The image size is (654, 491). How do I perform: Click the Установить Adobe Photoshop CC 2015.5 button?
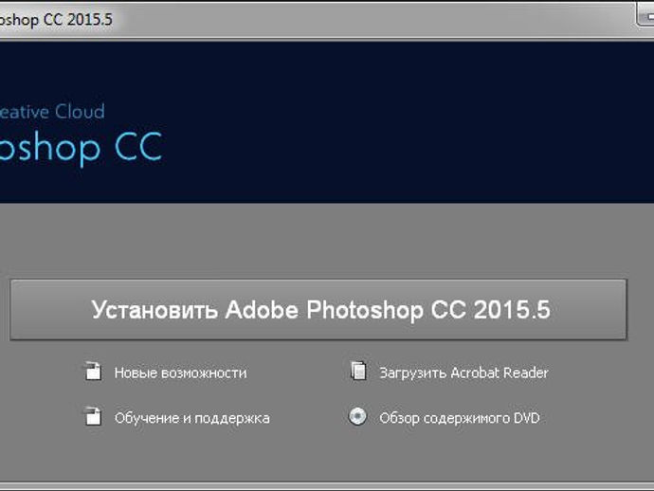click(318, 310)
